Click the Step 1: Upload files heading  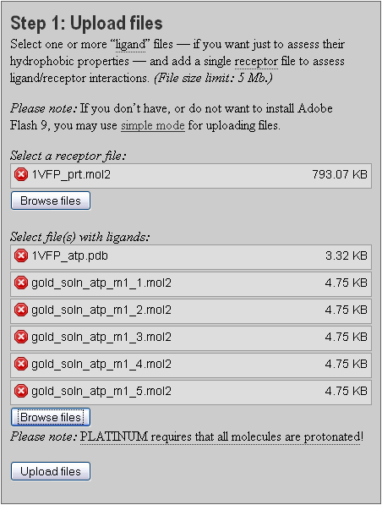pyautogui.click(x=86, y=23)
